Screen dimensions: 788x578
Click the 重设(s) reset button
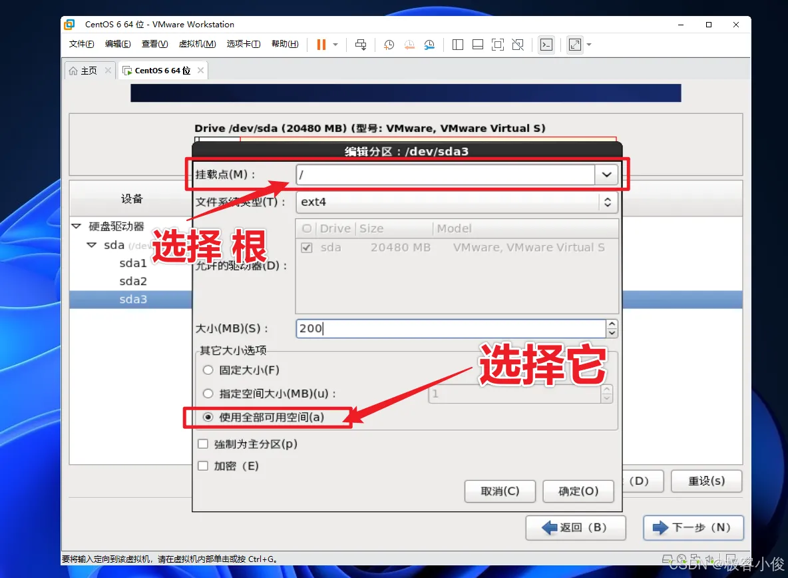pos(706,481)
